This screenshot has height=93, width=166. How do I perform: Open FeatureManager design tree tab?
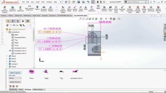coord(8,21)
